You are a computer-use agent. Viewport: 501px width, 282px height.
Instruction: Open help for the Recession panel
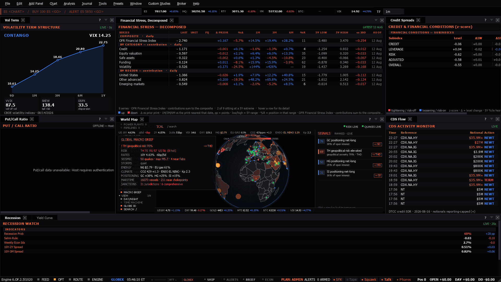click(485, 218)
